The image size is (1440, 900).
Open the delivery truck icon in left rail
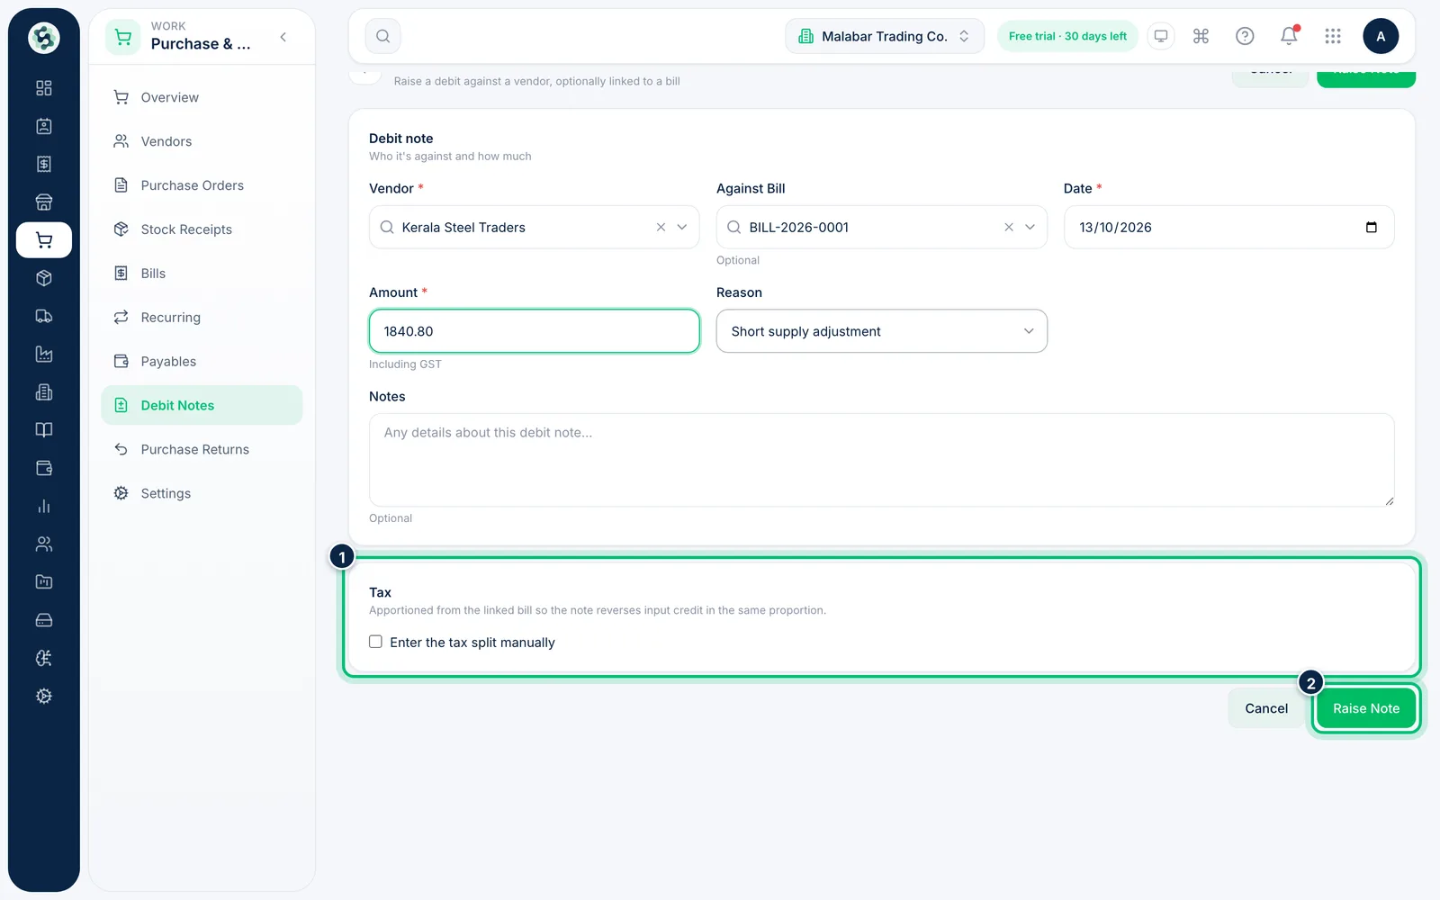[43, 316]
